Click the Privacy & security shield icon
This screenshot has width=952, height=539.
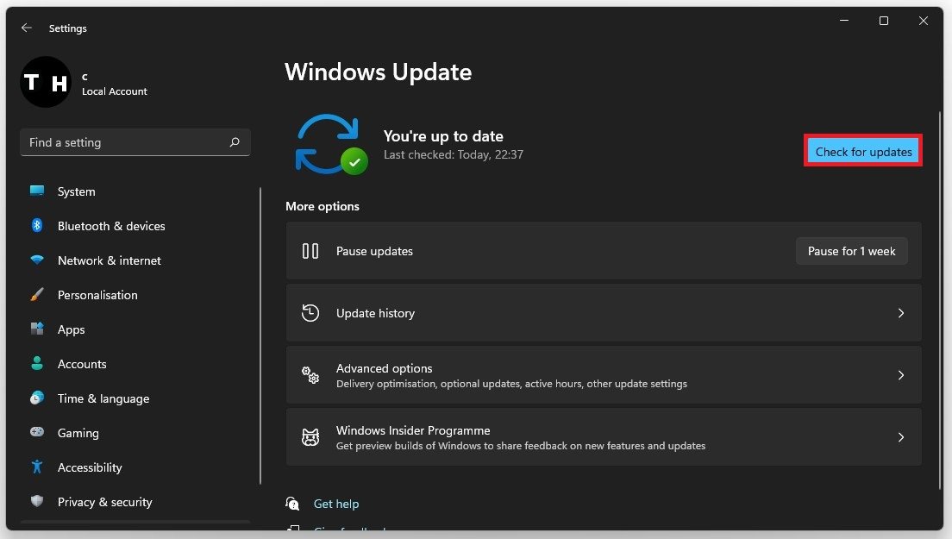(x=37, y=502)
